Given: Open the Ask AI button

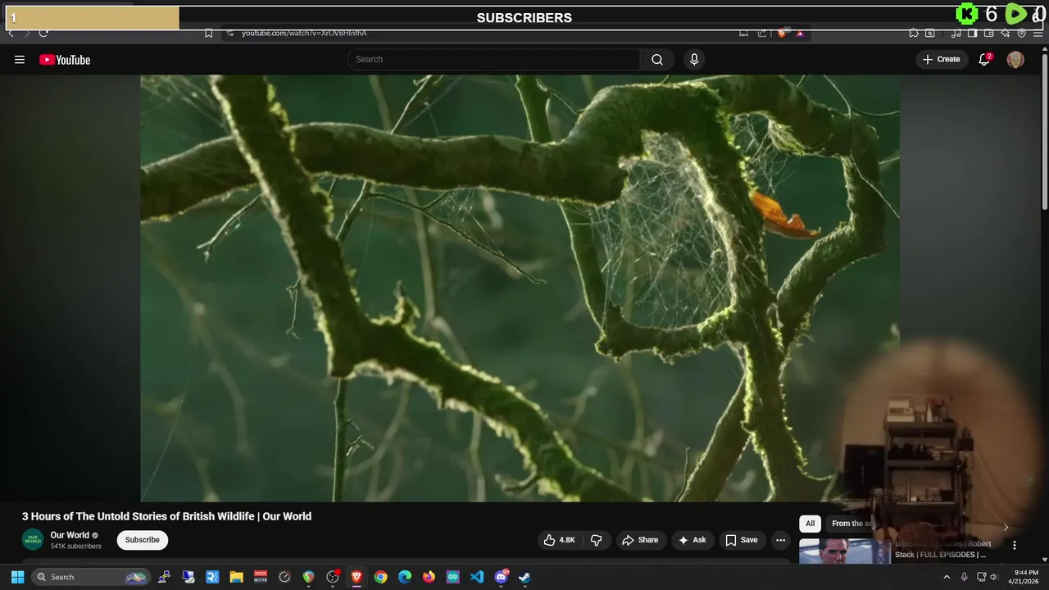Looking at the screenshot, I should pos(693,540).
